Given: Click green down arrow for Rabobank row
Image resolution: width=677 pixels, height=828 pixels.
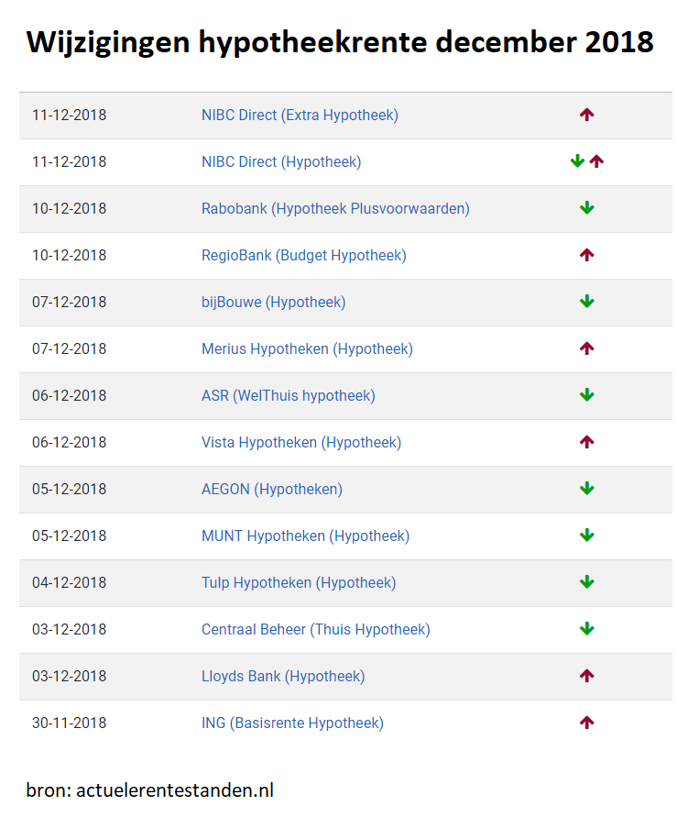Looking at the screenshot, I should pos(587,208).
